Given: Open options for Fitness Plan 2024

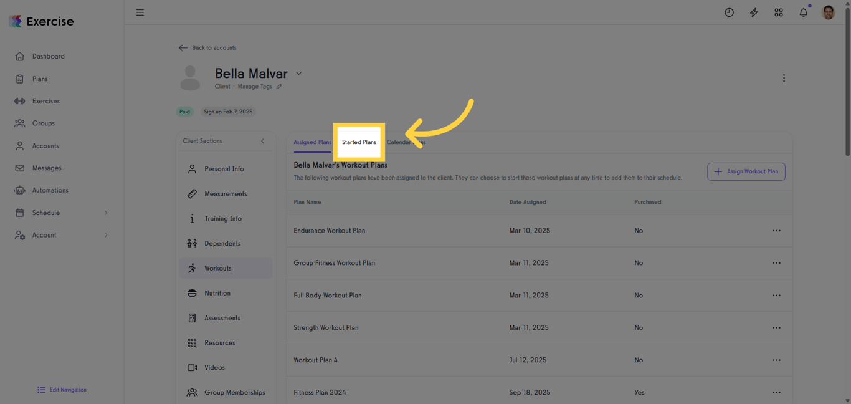Looking at the screenshot, I should click(776, 393).
